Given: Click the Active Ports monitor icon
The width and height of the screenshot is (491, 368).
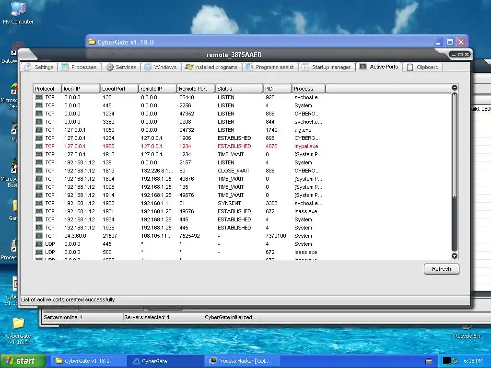Looking at the screenshot, I should pyautogui.click(x=363, y=66).
